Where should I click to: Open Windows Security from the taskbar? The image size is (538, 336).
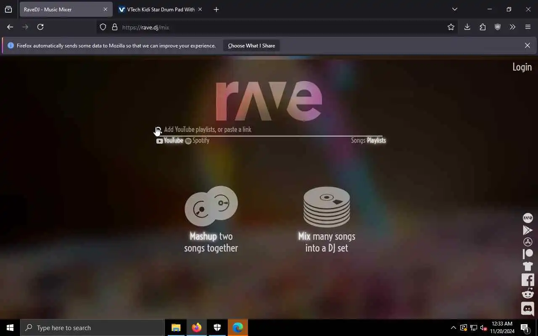pyautogui.click(x=217, y=328)
